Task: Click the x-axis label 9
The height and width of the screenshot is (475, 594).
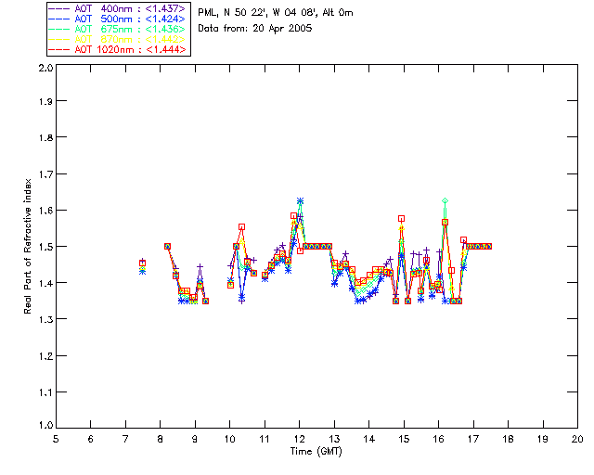Action: (195, 439)
